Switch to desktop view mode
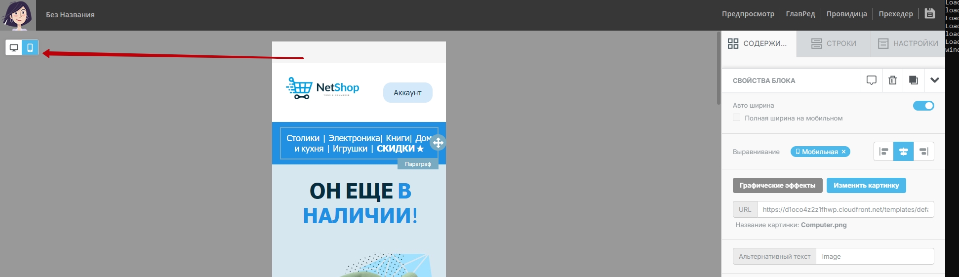959x277 pixels. [x=14, y=48]
